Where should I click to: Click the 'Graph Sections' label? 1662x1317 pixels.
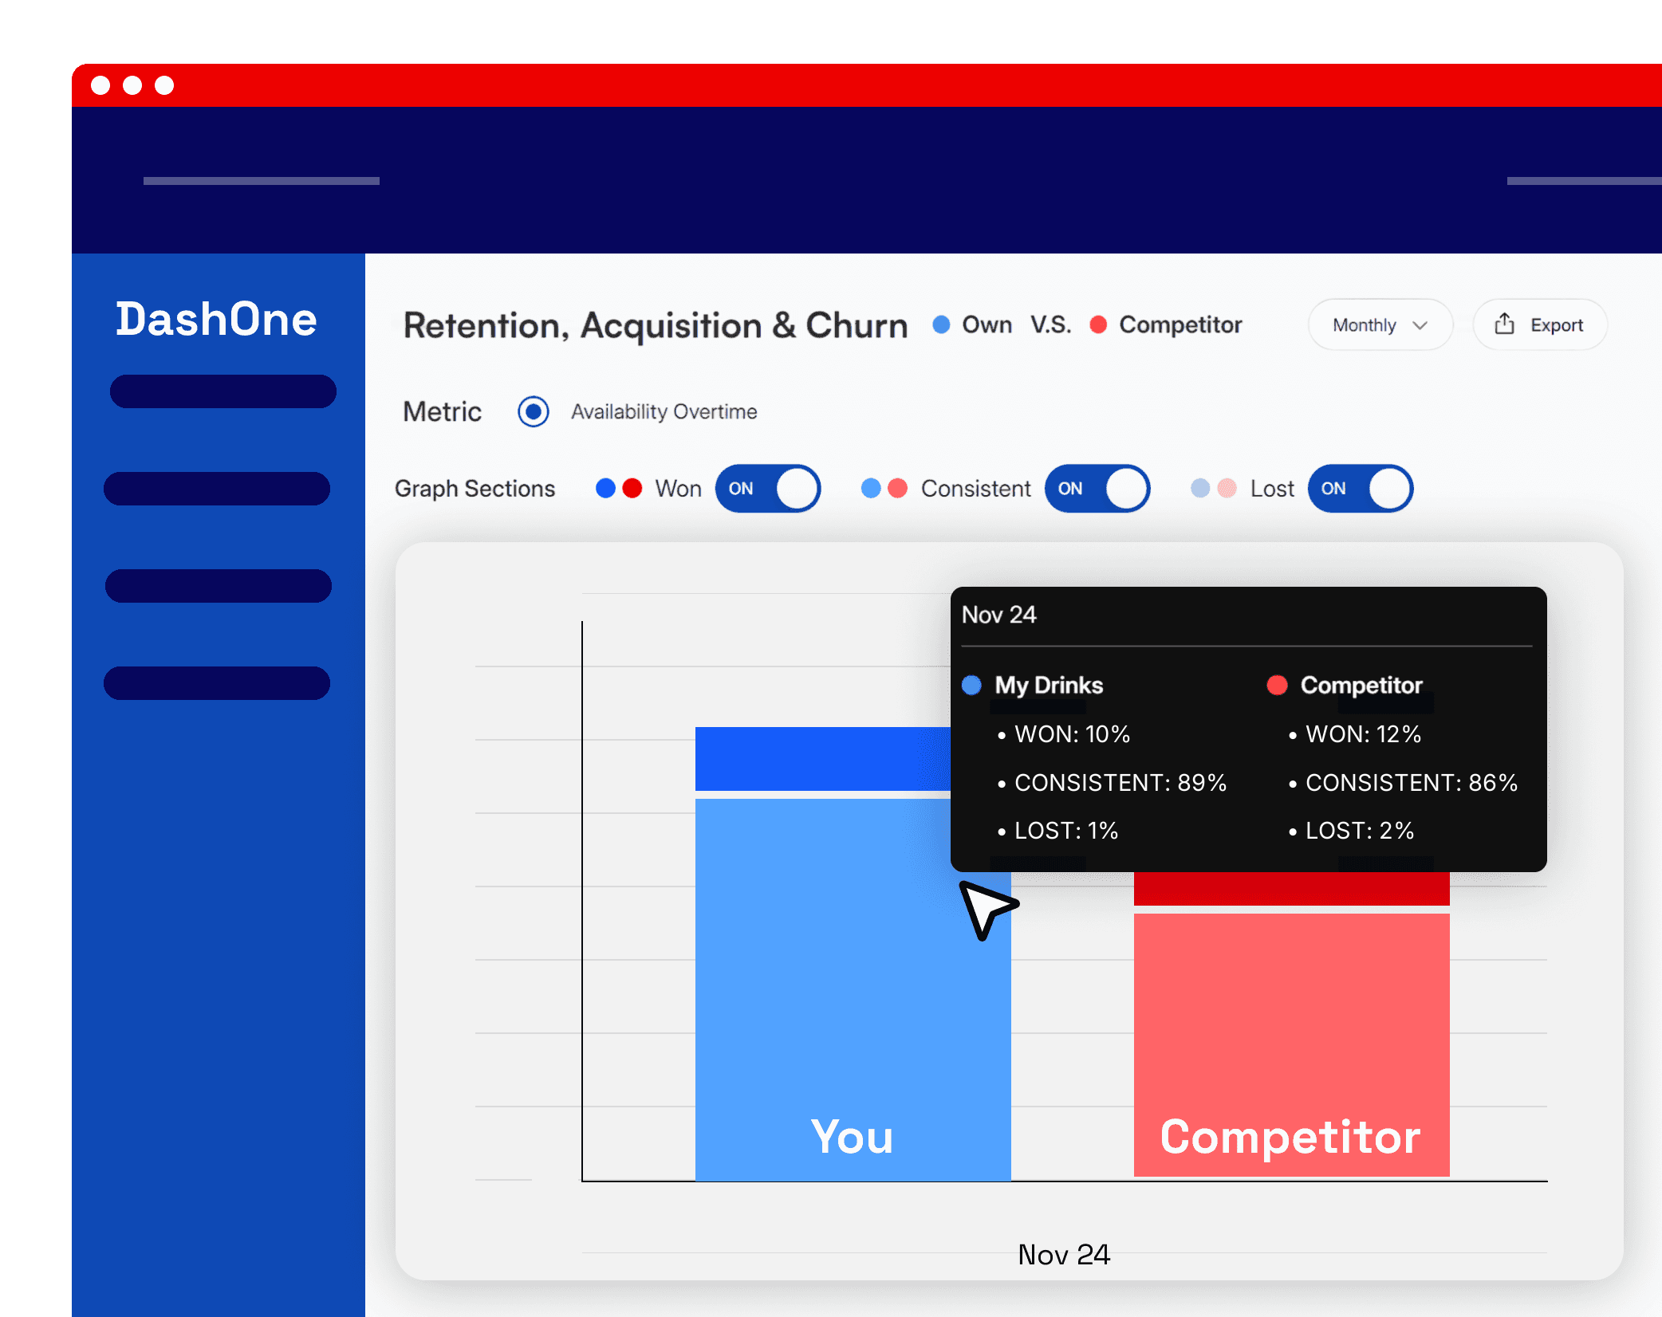tap(475, 489)
